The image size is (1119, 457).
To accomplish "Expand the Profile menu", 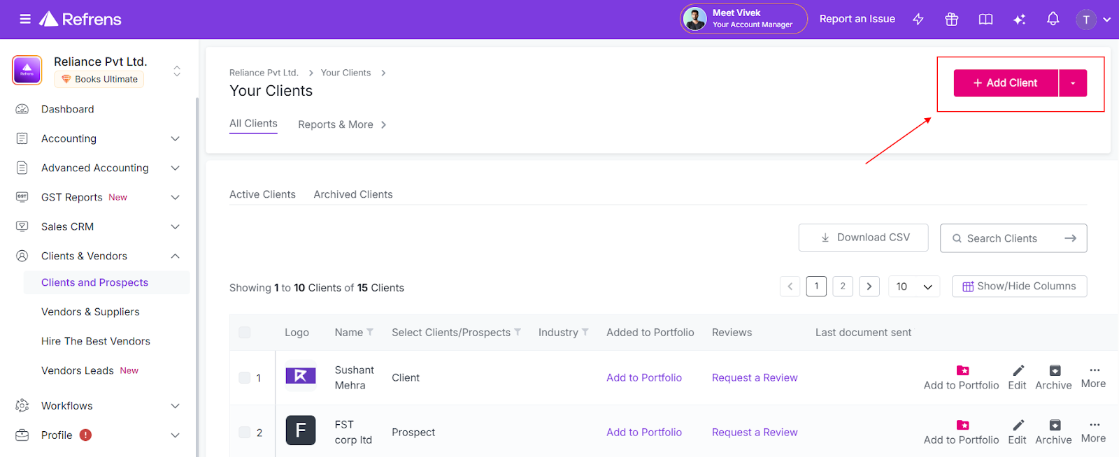I will 176,435.
